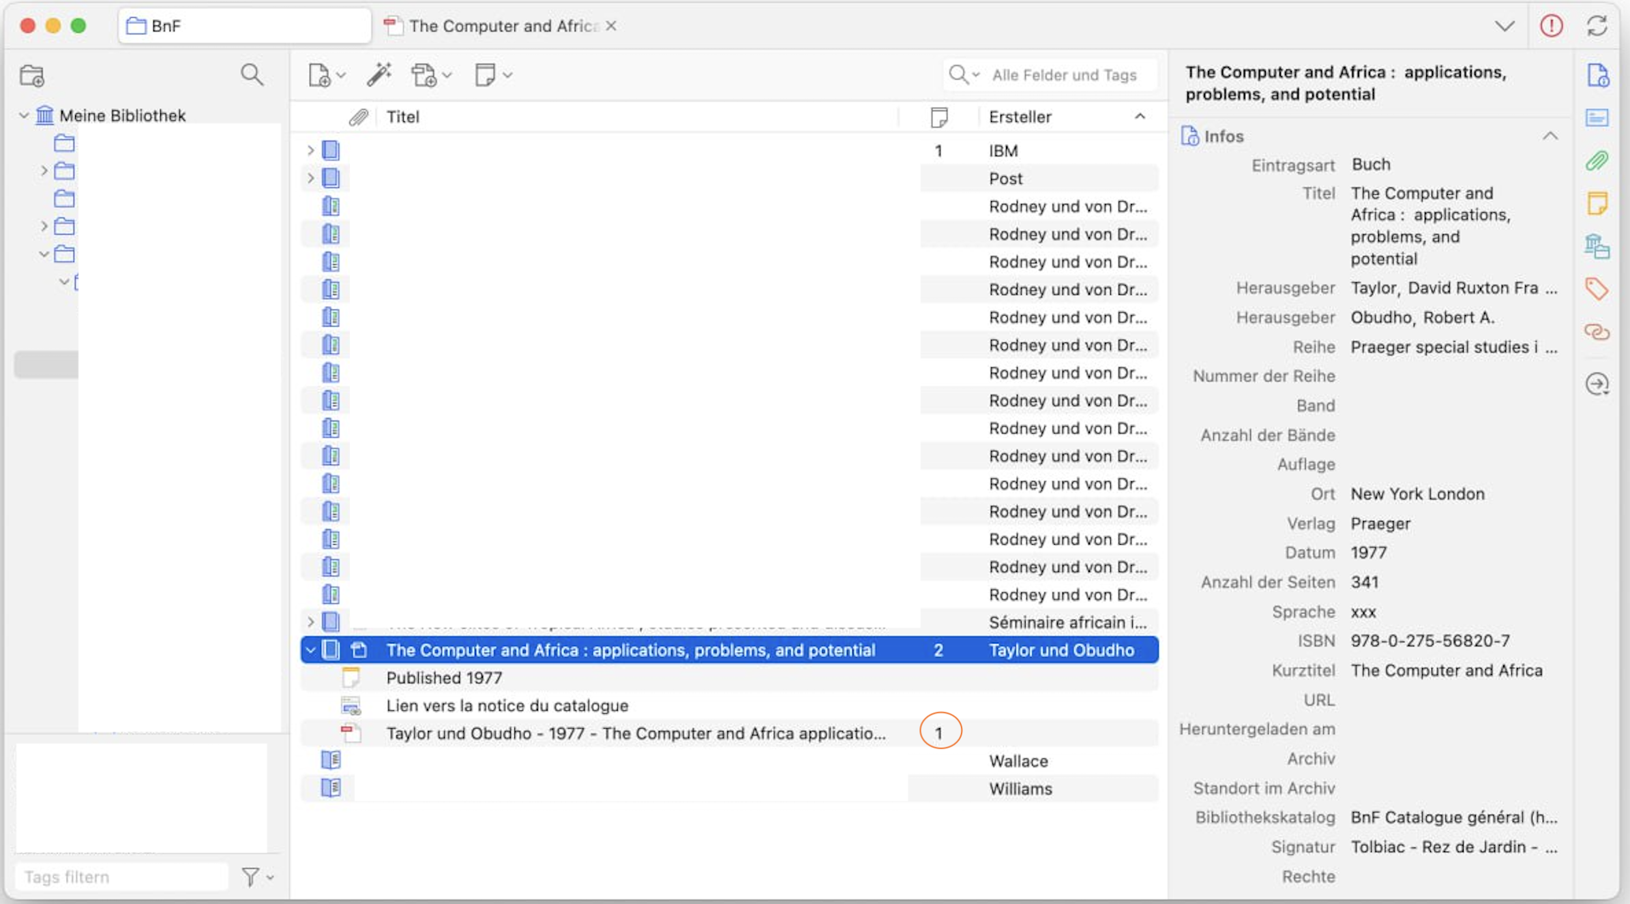The image size is (1630, 904).
Task: Click the magic wand add-by-identifier icon
Action: click(x=379, y=74)
